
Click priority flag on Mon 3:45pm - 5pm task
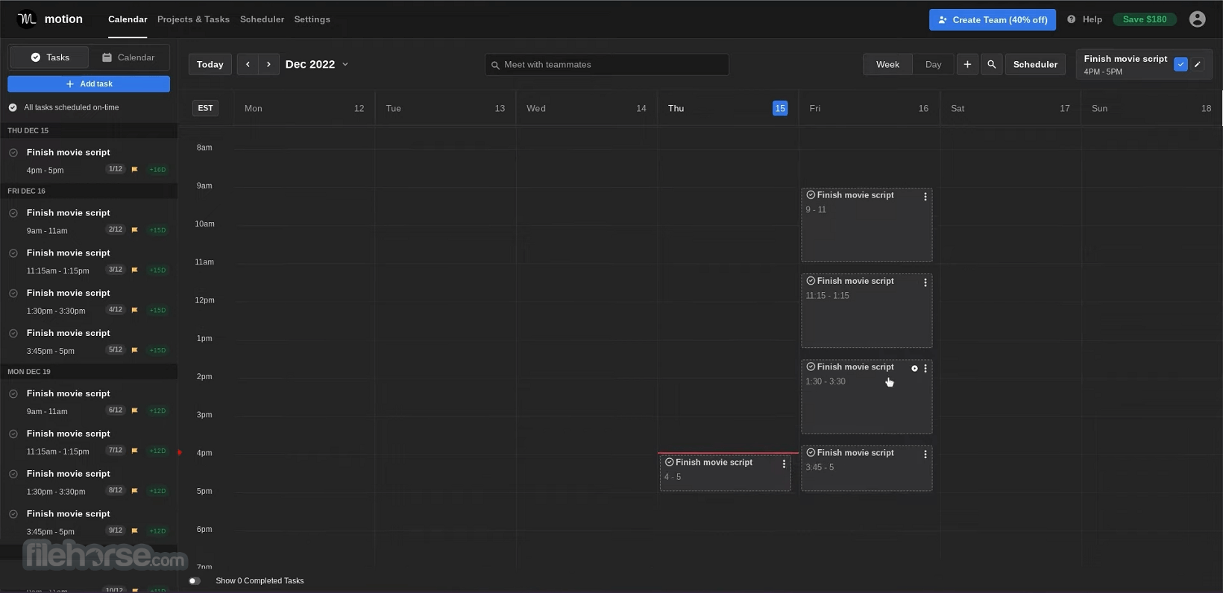click(134, 531)
